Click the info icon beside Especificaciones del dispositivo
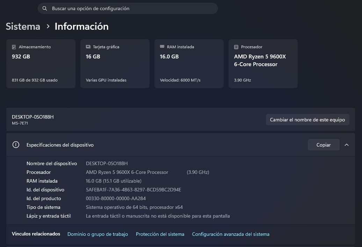 click(x=16, y=145)
